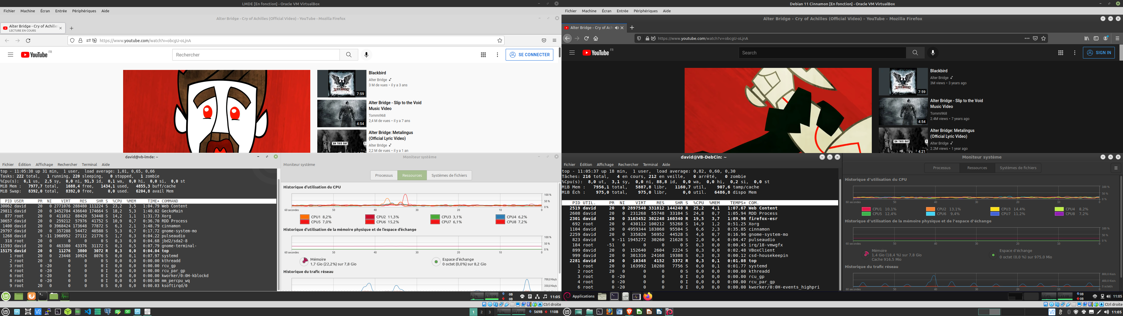Viewport: 1123px width, 316px height.
Task: Bookmark page with star icon in LMDE Firefox
Action: 500,41
